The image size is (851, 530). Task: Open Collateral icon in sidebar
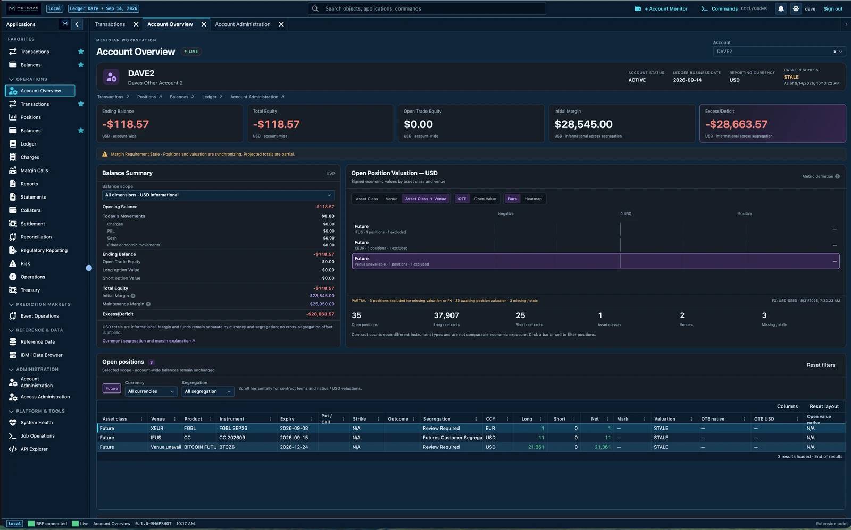click(x=13, y=210)
